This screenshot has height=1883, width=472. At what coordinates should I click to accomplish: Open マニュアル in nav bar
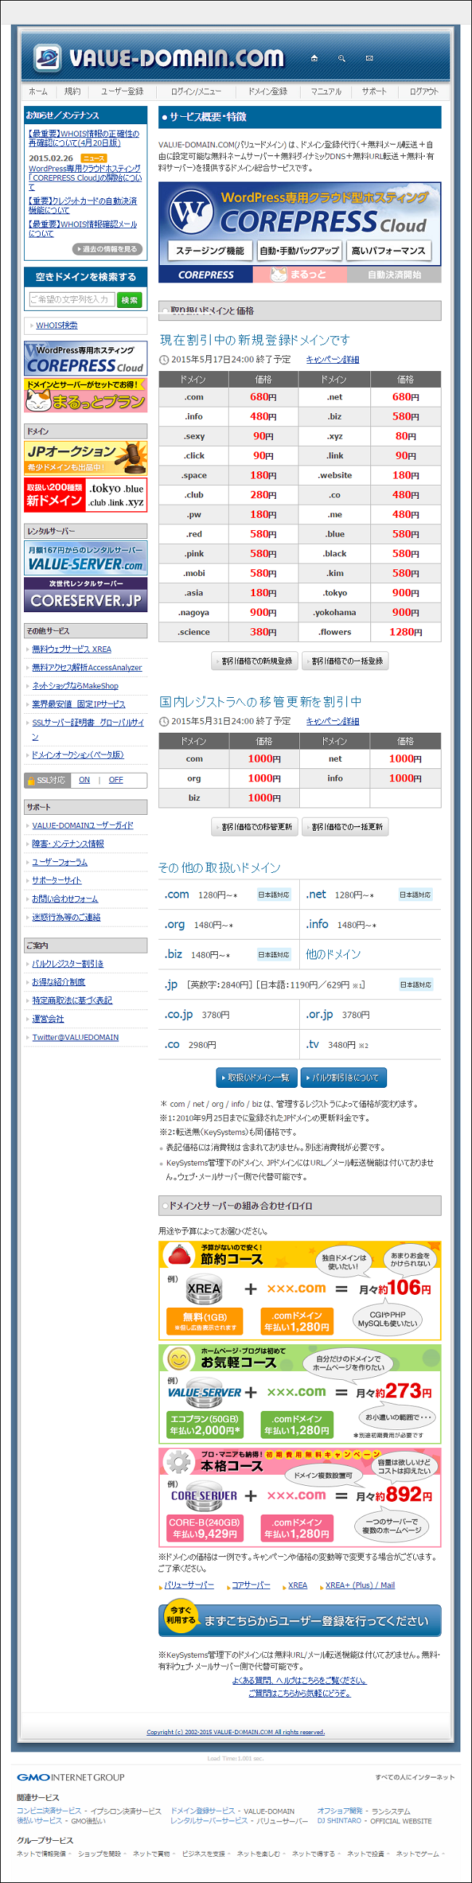pyautogui.click(x=326, y=91)
